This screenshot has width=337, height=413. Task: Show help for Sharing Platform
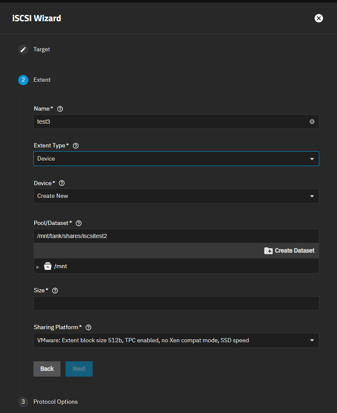click(x=88, y=327)
